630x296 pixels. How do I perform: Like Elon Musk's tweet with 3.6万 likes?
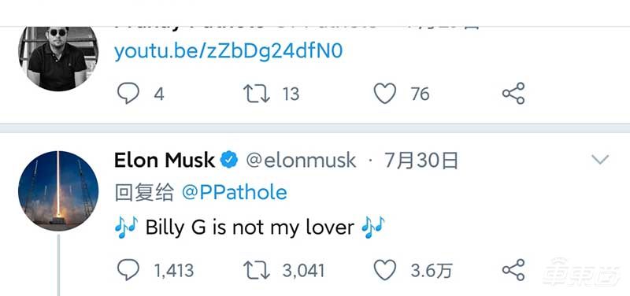[x=385, y=270]
